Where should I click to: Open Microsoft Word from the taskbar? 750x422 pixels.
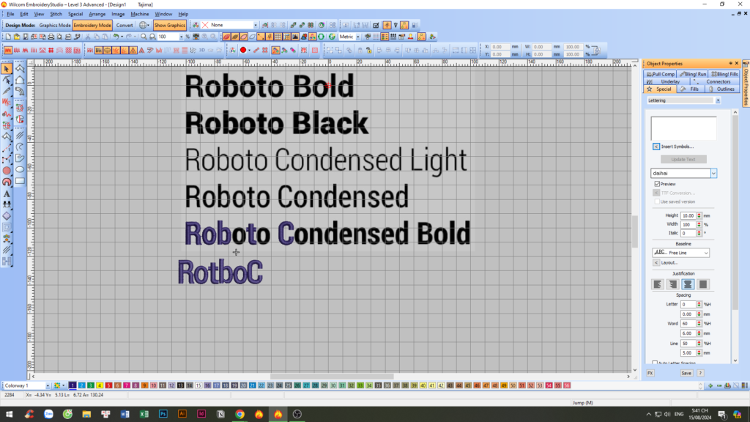tap(125, 414)
